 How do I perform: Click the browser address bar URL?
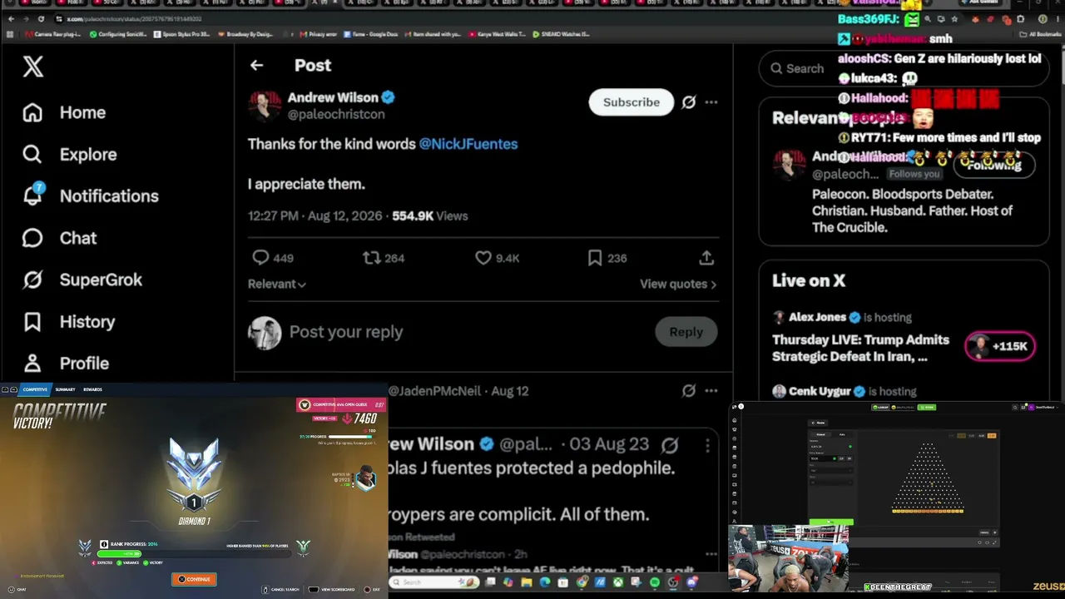[133, 18]
